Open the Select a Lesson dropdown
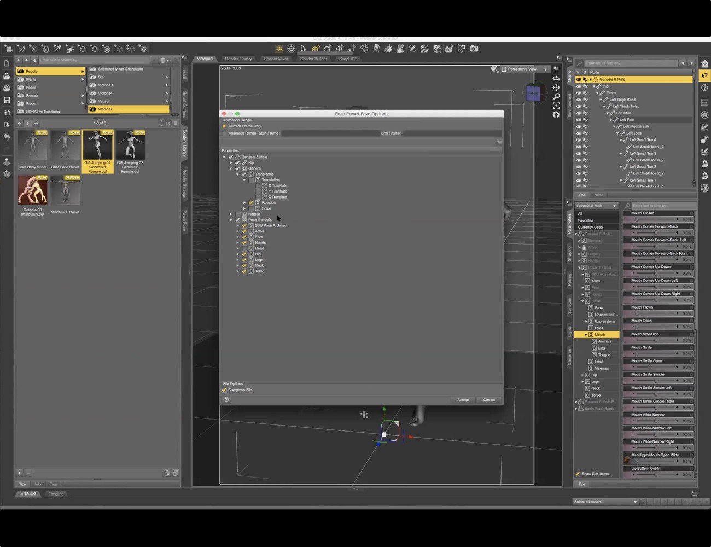 click(x=605, y=502)
